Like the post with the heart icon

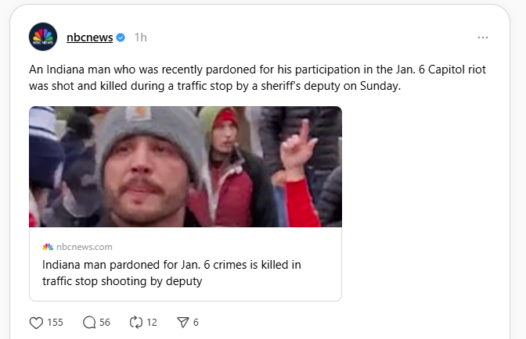click(x=34, y=322)
